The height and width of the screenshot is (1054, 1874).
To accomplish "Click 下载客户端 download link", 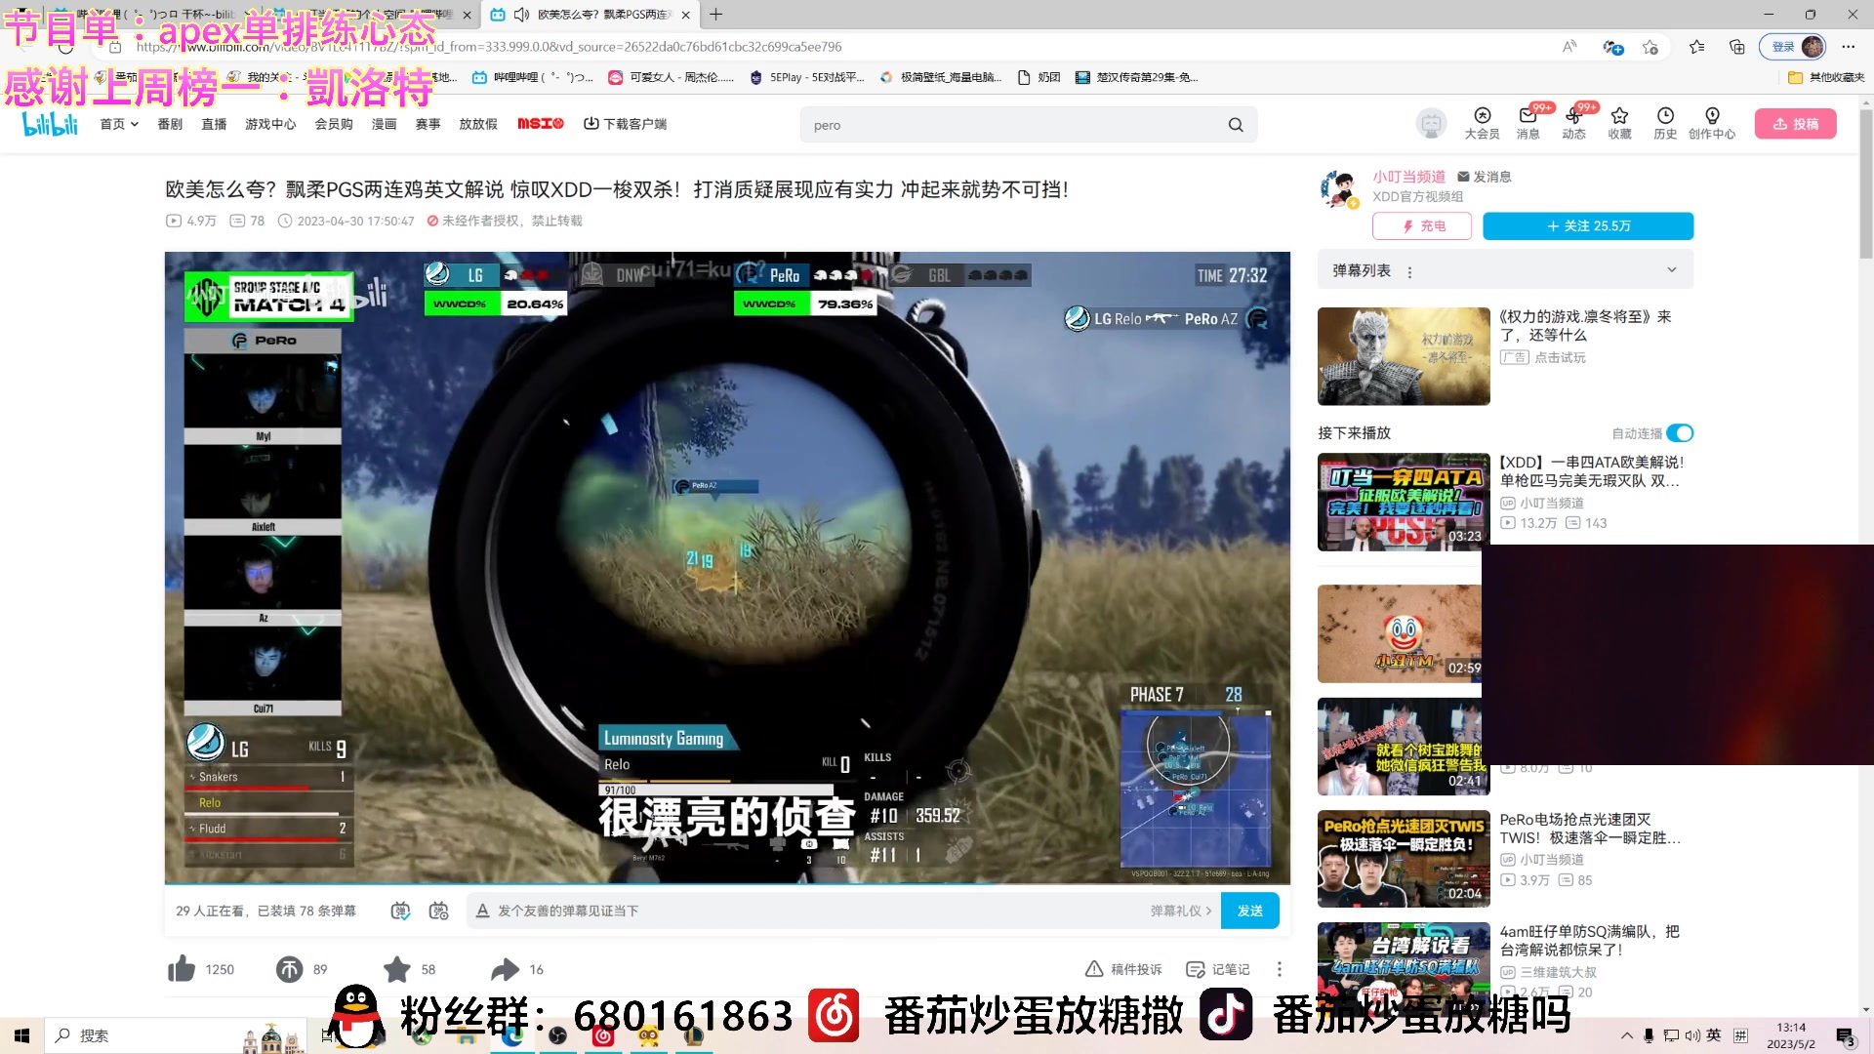I will tap(626, 124).
